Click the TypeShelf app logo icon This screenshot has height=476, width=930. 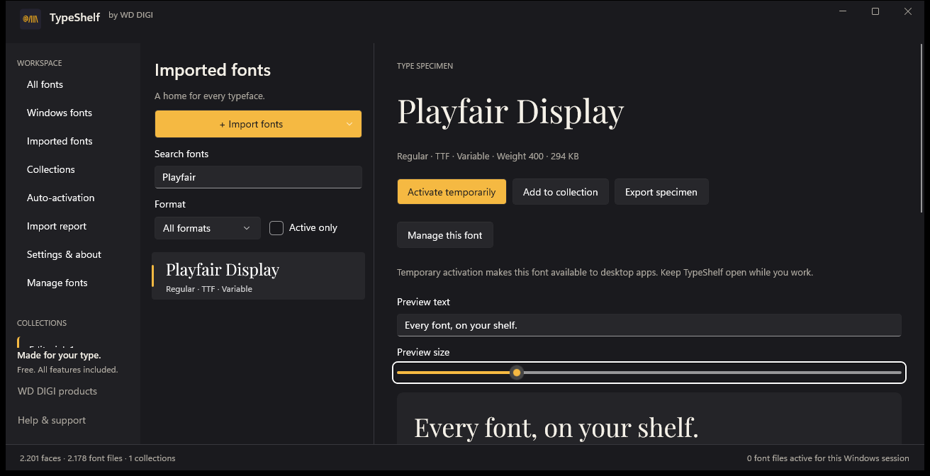[30, 18]
